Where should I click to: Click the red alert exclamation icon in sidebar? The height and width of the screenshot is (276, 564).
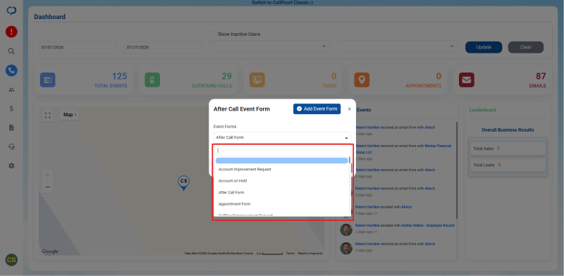[11, 32]
